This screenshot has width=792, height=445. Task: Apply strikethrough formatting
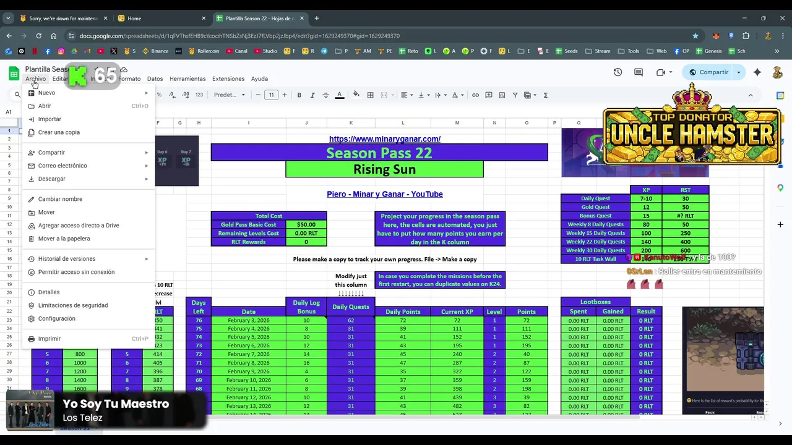tap(326, 95)
